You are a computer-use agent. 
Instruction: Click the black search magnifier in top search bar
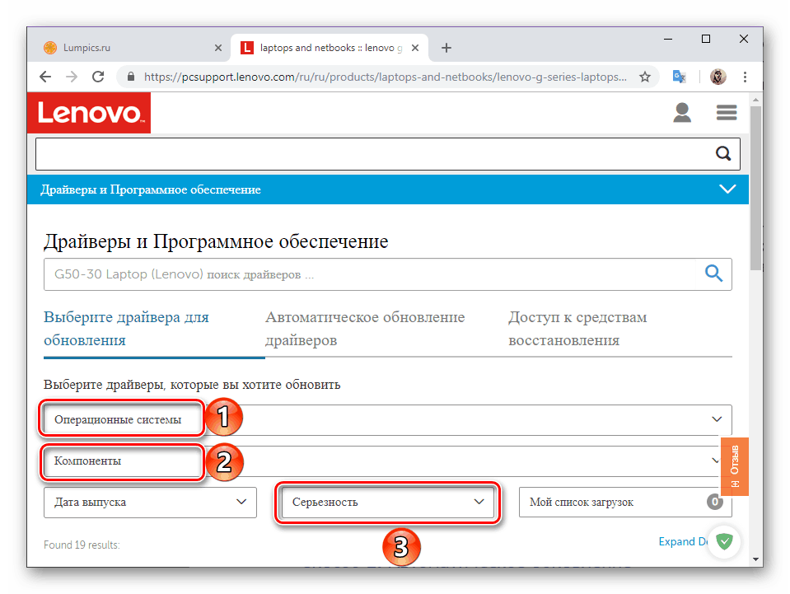(x=723, y=153)
